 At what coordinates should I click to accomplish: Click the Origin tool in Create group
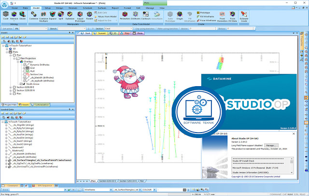click(x=180, y=15)
